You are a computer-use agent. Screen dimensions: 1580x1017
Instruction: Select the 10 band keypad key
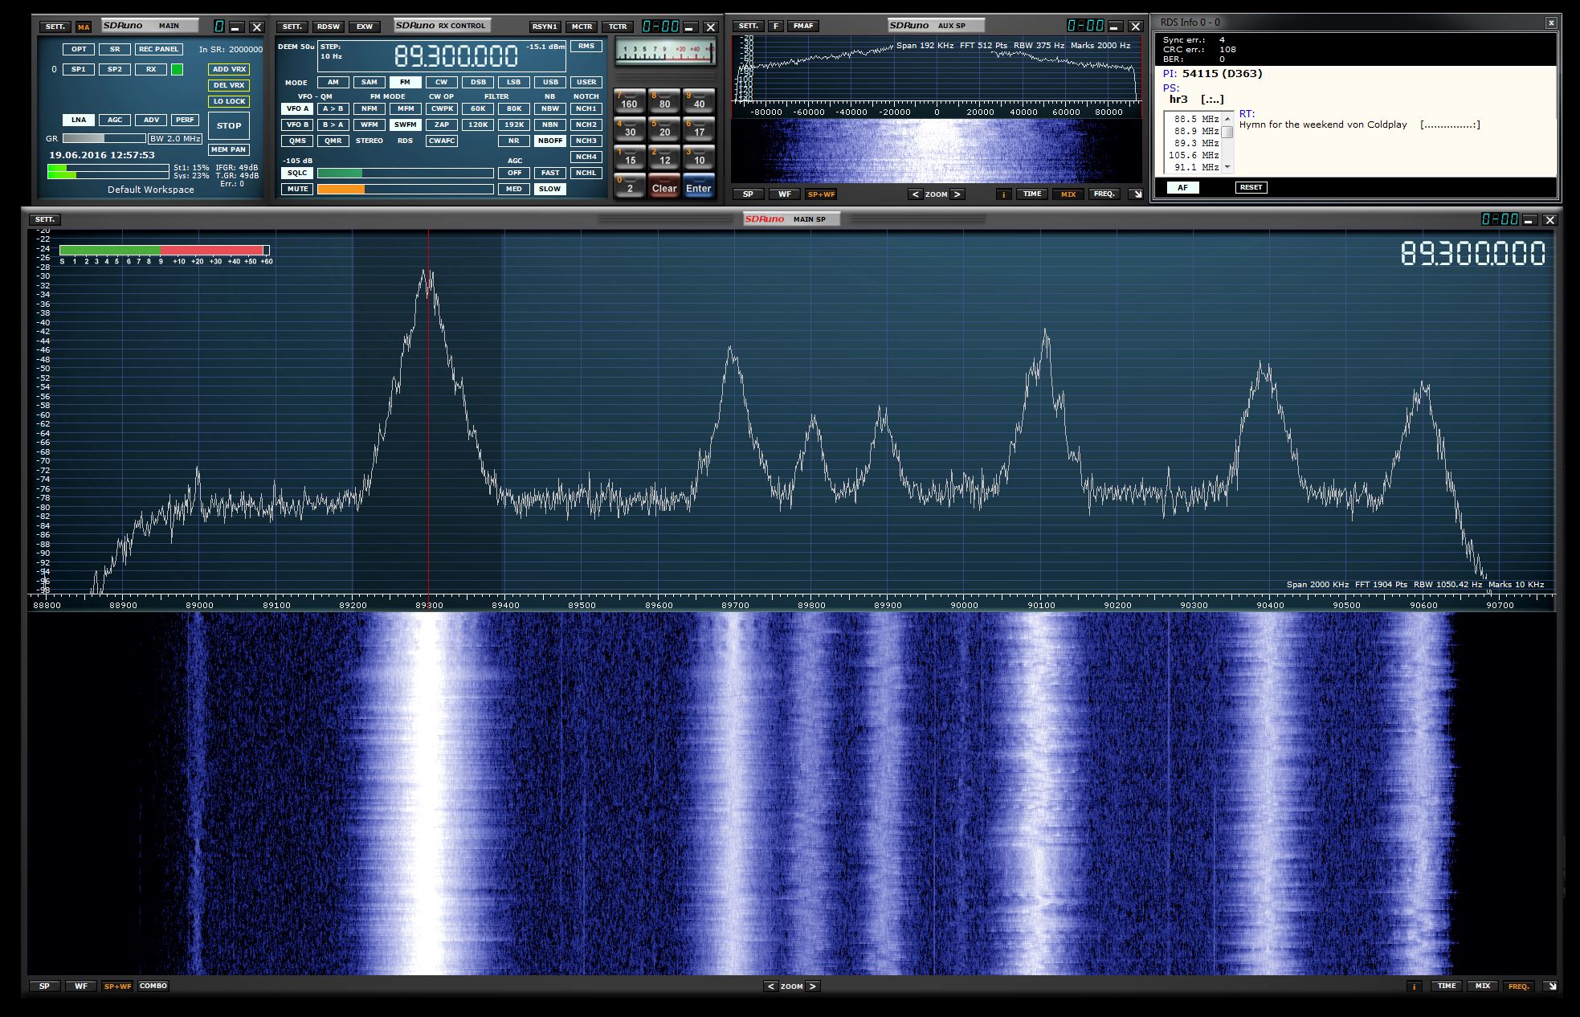click(x=699, y=157)
